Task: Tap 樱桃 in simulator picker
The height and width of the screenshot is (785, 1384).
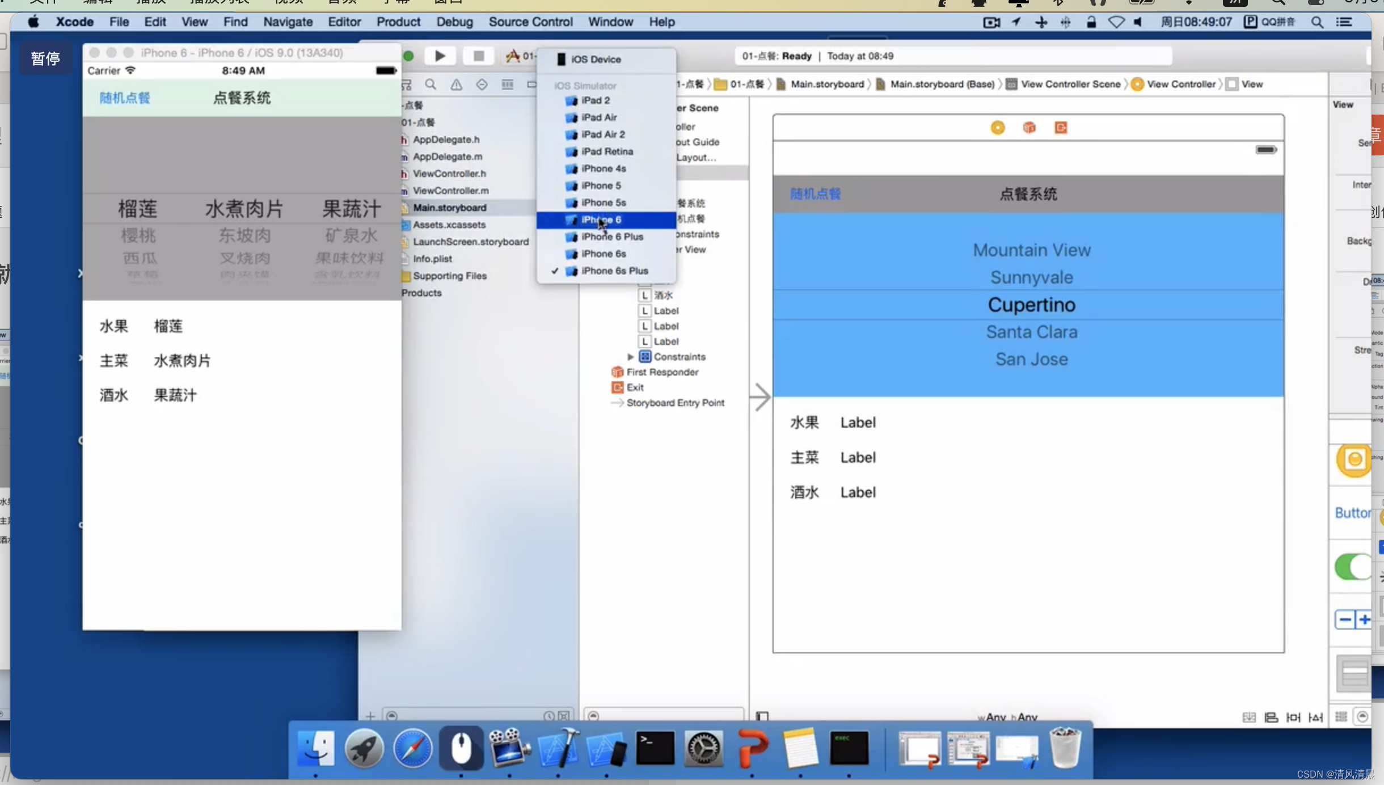Action: click(x=138, y=235)
